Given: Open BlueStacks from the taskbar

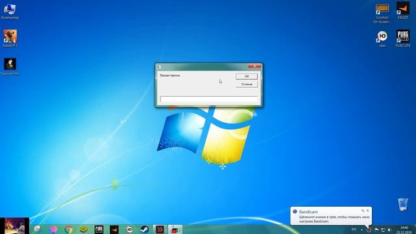Looking at the screenshot, I should tap(84, 229).
